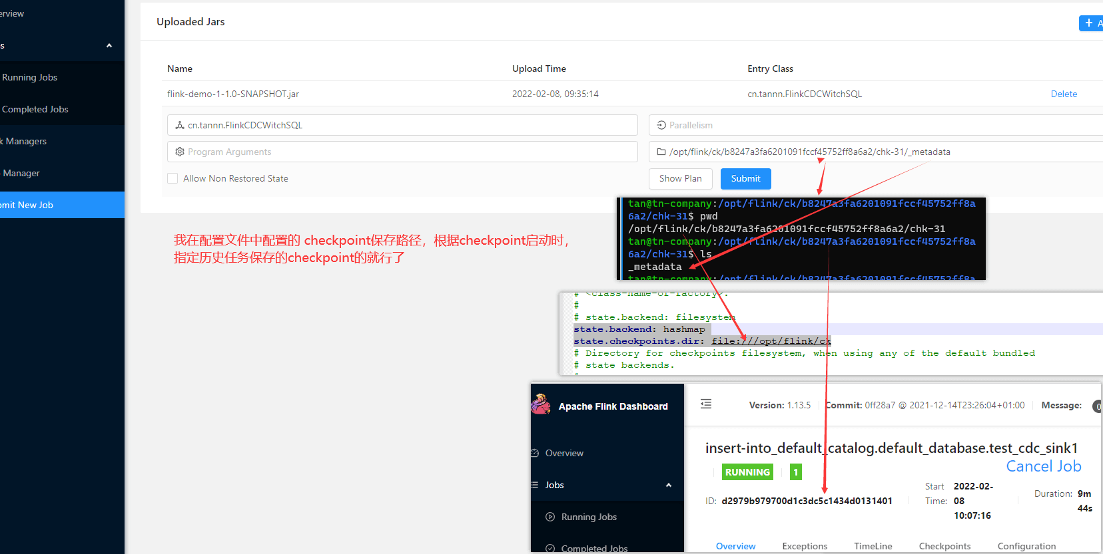Submit the job with Submit button
1103x554 pixels.
pyautogui.click(x=745, y=178)
